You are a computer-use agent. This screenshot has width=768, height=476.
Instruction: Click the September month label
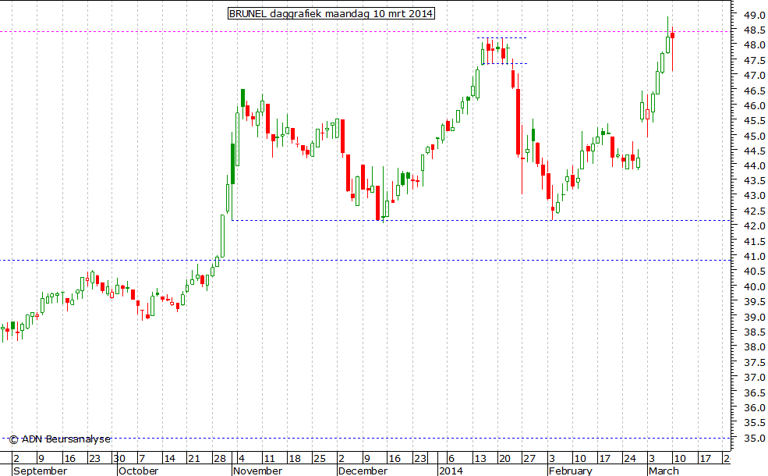tap(41, 471)
